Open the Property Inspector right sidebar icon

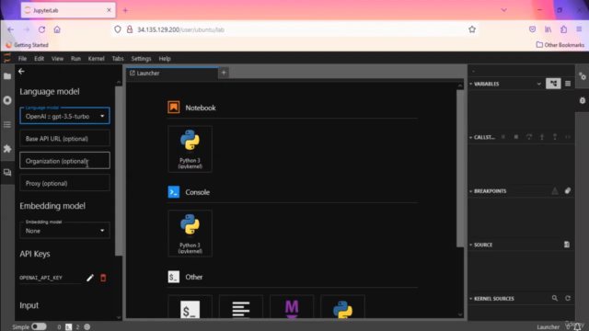point(583,76)
